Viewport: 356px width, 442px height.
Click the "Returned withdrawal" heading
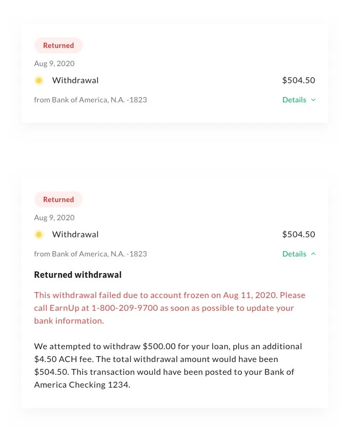pyautogui.click(x=78, y=275)
